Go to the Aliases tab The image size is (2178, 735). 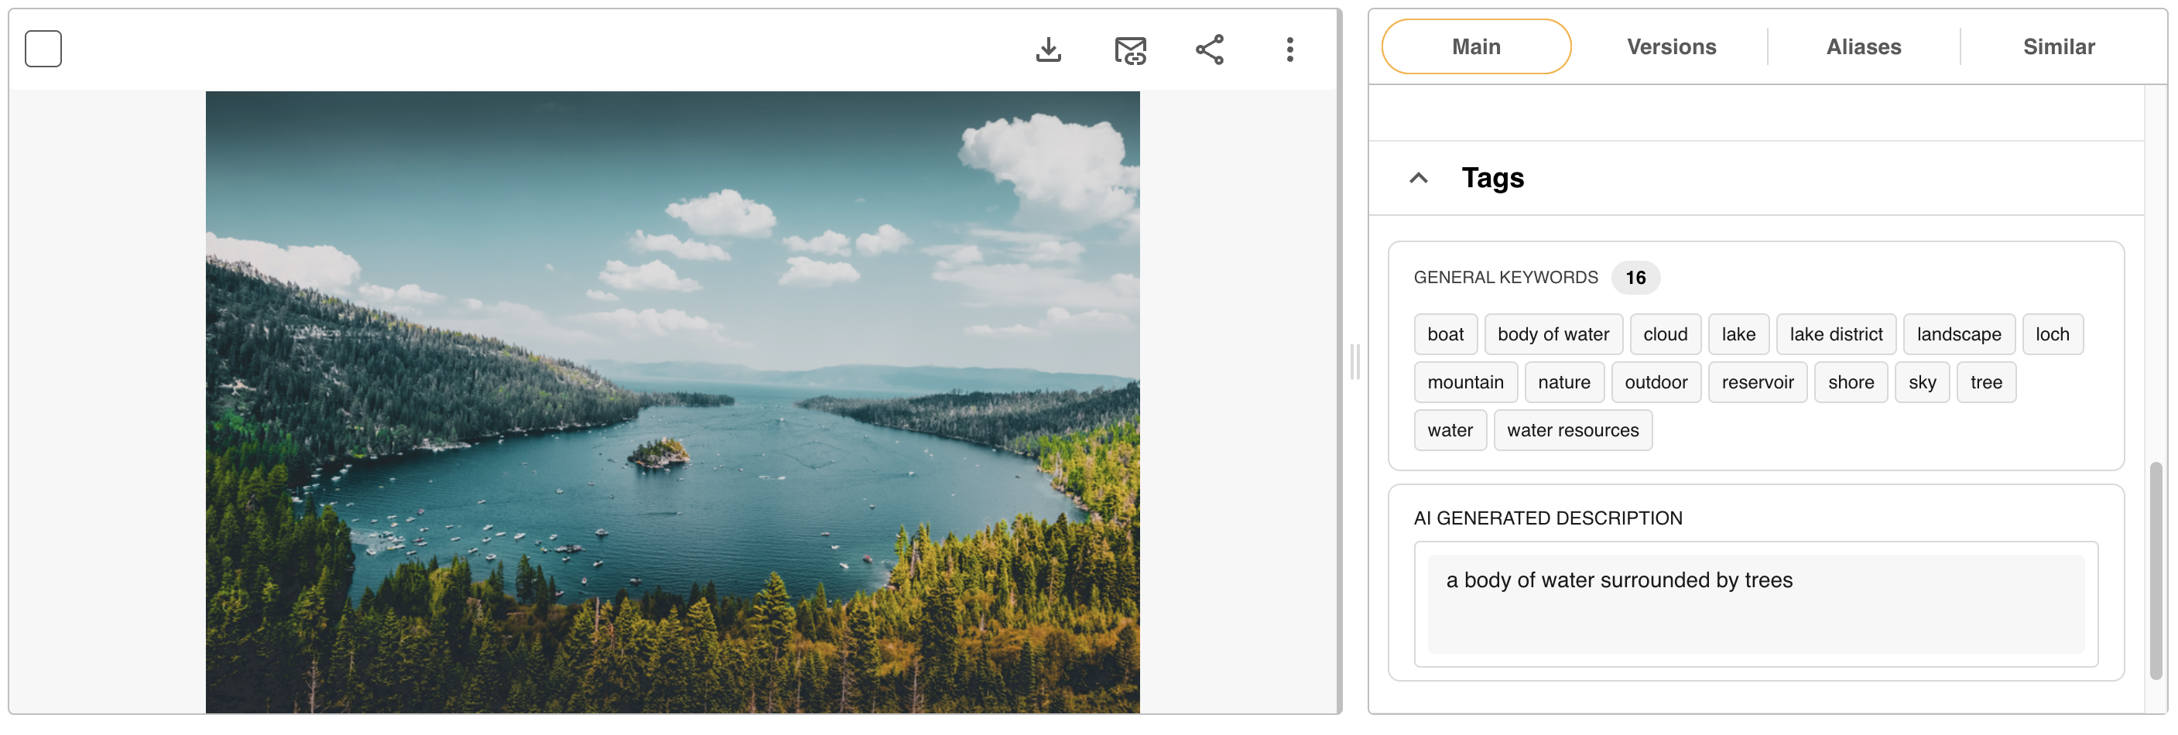coord(1864,46)
